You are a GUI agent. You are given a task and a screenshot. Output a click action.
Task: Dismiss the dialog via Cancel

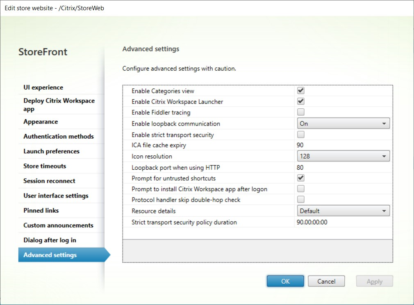(326, 281)
